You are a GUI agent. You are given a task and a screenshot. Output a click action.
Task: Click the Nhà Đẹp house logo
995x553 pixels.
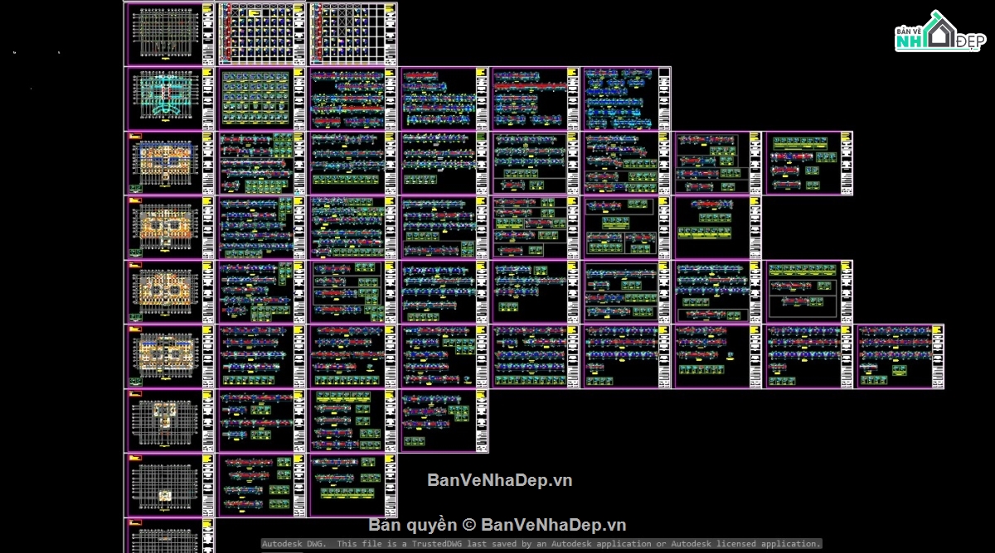click(x=939, y=32)
